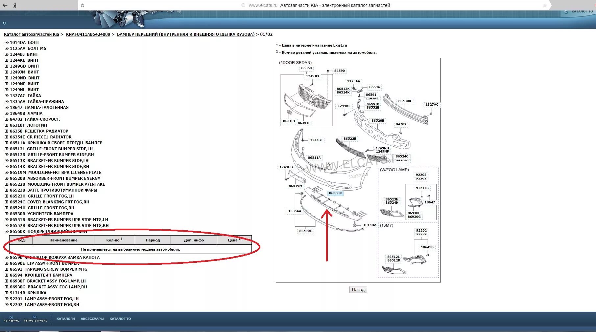Expand the 1327AC ГАЙКА entry
Screen dimensions: 596x332
6,96
